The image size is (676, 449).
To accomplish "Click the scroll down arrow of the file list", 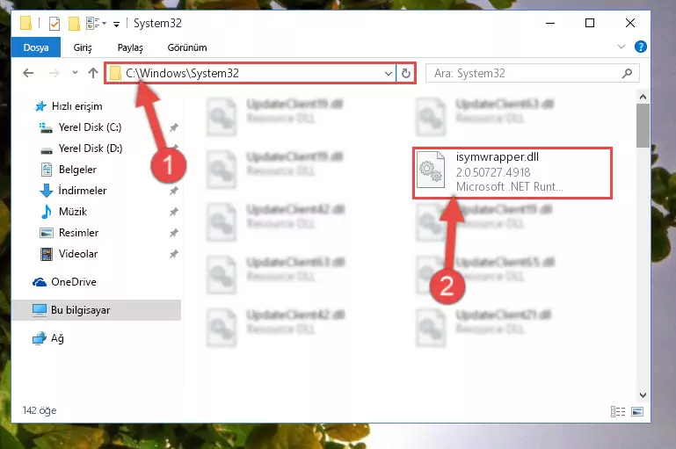I will [x=643, y=395].
